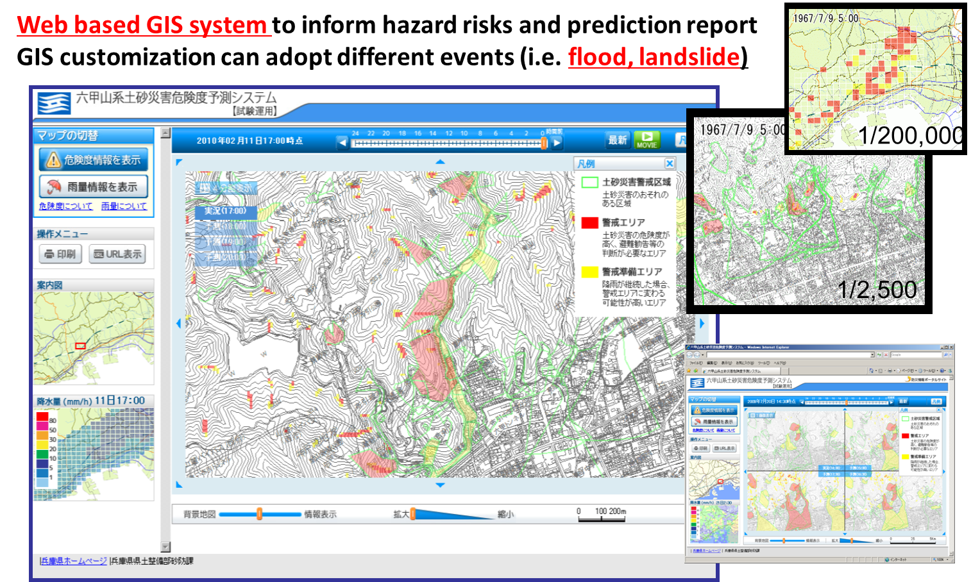
Task: Click the red umbrella rainfall icon
Action: (53, 187)
